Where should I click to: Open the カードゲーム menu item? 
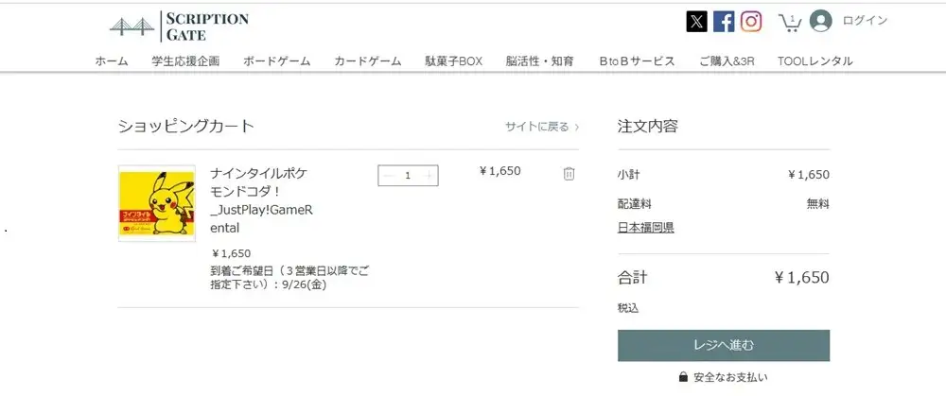point(367,61)
